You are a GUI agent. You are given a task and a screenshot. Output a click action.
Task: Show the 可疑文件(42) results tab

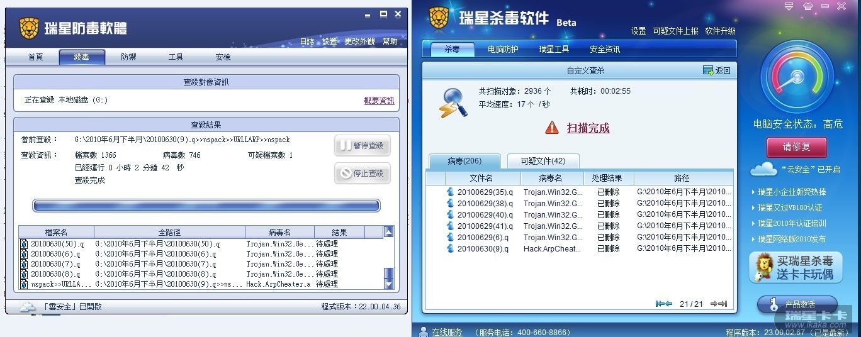point(543,161)
